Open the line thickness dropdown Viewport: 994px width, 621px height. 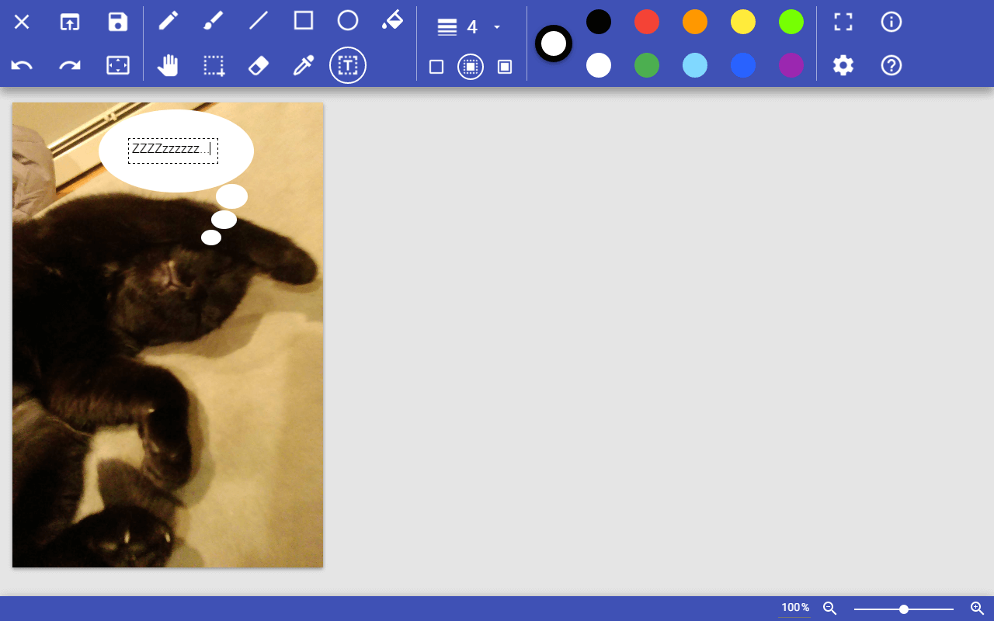[x=496, y=26]
